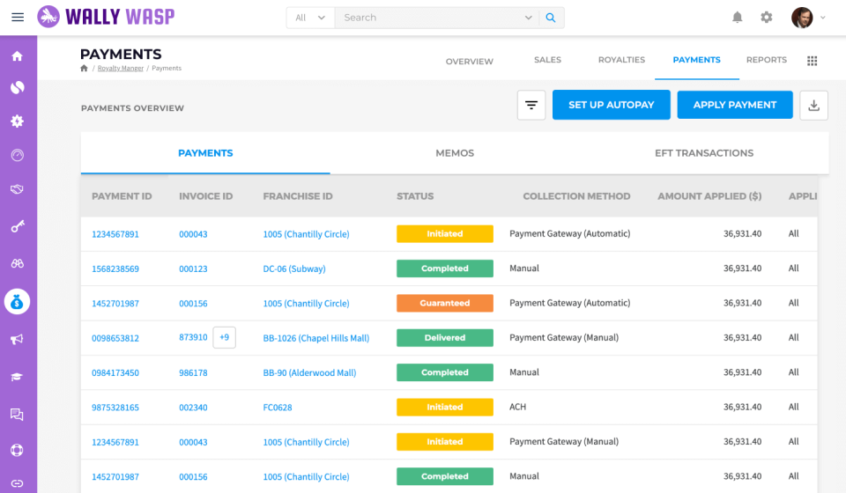Screen dimensions: 846x493
Task: Click the download icon button
Action: (813, 106)
